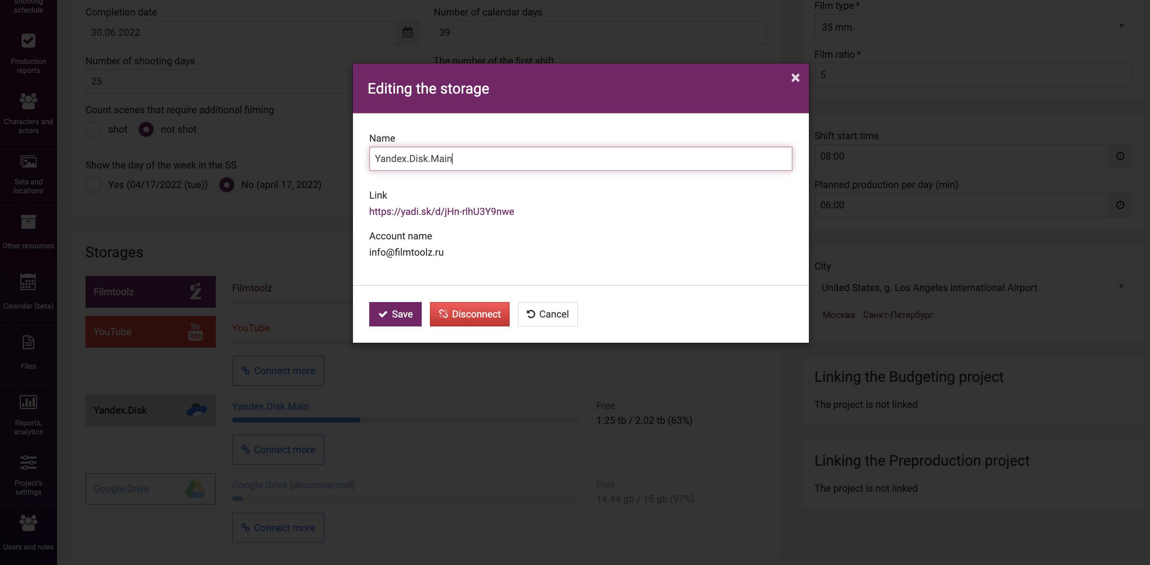The height and width of the screenshot is (565, 1150).
Task: Cancel editing the storage
Action: coord(548,314)
